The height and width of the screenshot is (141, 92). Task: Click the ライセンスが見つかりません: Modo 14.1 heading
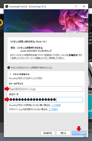[28, 42]
